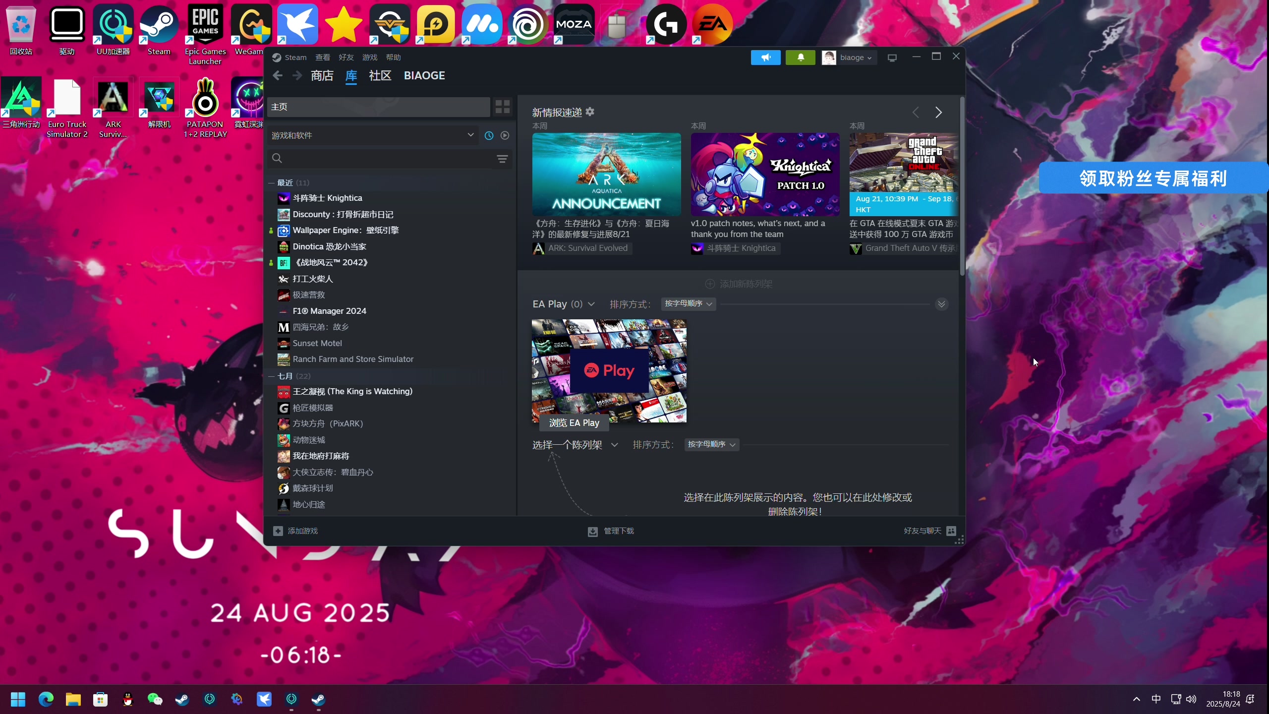Open Grand Theft Auto V news tag
Screen dimensions: 1269x714
point(904,248)
